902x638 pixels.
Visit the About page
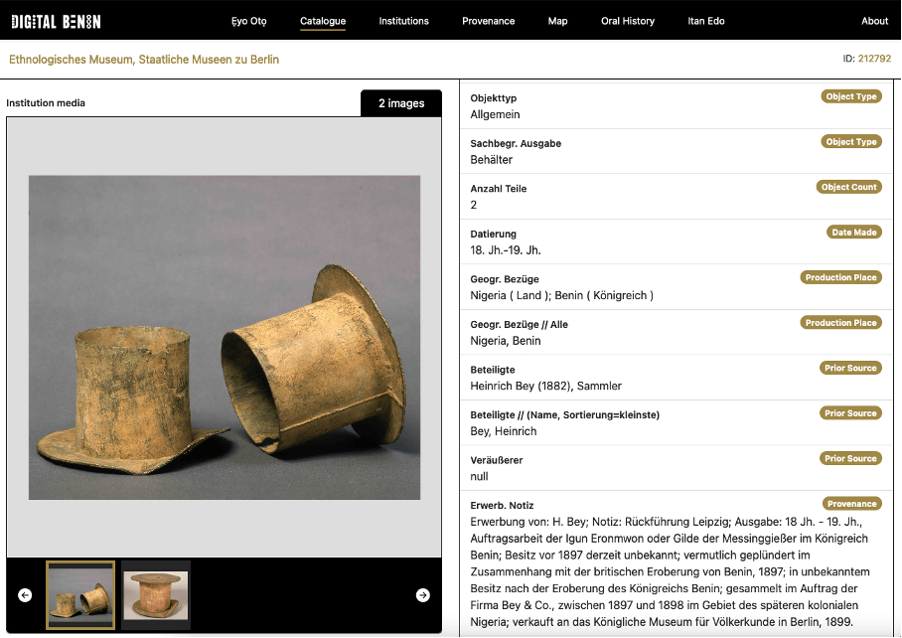[x=874, y=21]
